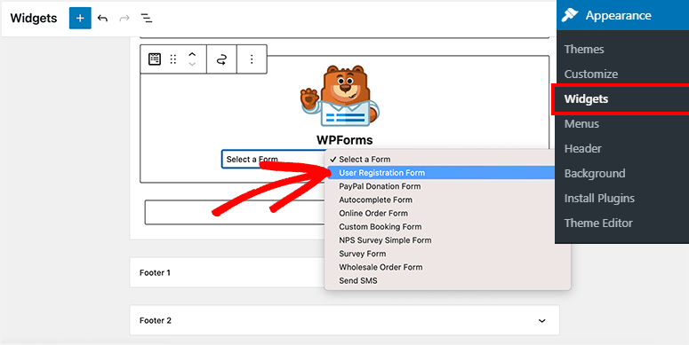Undo the last change

102,19
